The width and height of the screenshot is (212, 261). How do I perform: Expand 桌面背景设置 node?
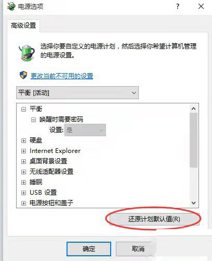click(23, 161)
